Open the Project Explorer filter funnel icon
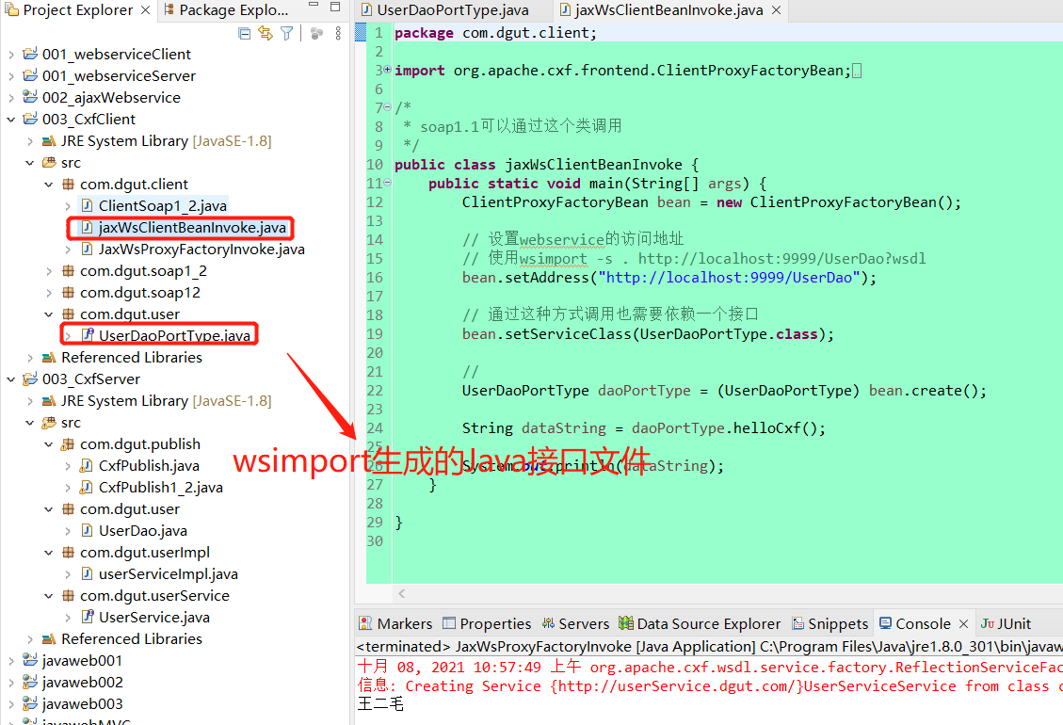Viewport: 1063px width, 725px height. coord(286,33)
